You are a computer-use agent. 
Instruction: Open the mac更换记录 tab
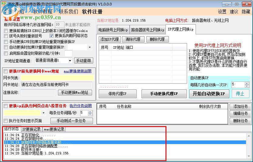[54, 129]
